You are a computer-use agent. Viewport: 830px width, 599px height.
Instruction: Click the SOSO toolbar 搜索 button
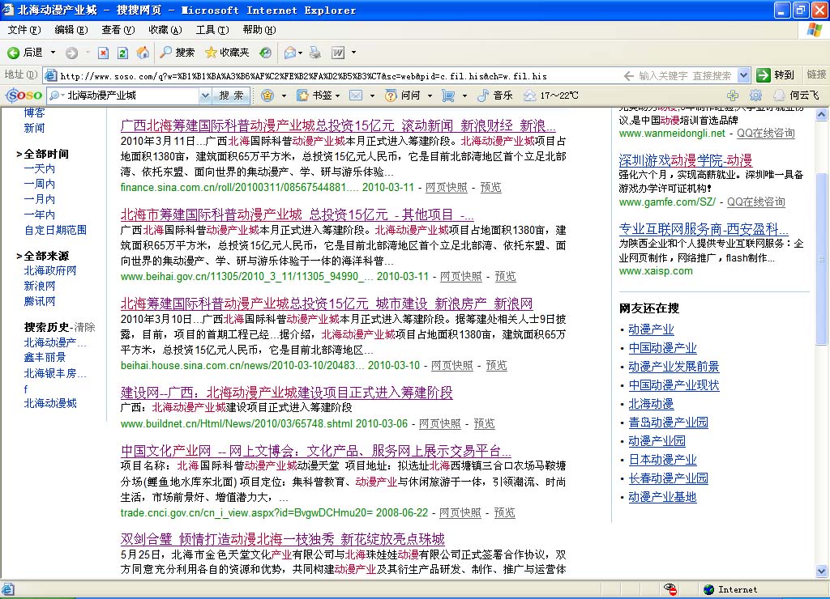coord(231,96)
